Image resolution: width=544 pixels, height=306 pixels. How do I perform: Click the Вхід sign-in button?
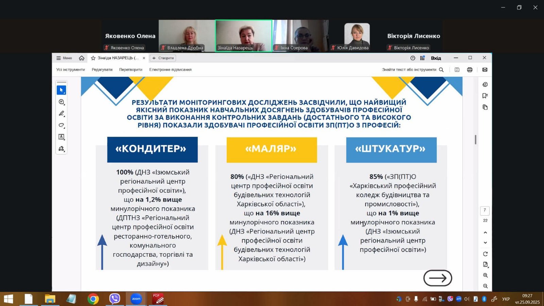click(436, 58)
